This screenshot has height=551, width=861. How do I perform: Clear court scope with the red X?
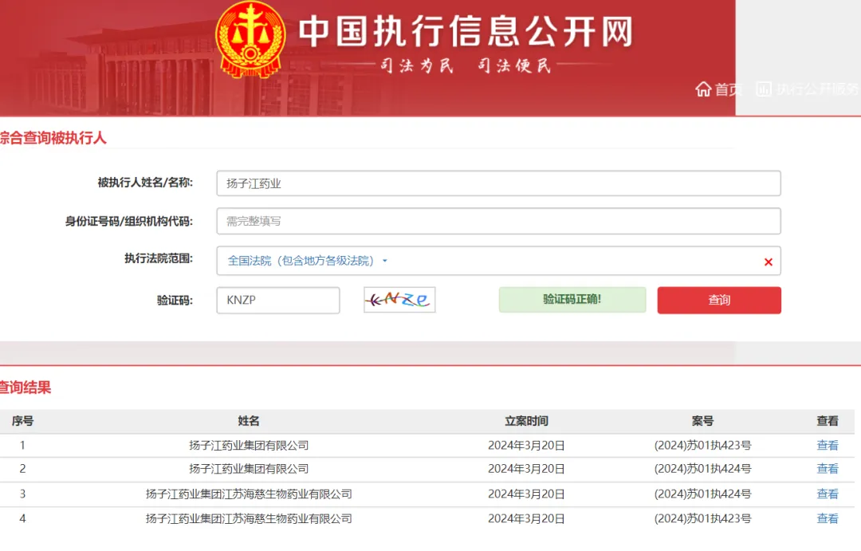[x=769, y=262]
